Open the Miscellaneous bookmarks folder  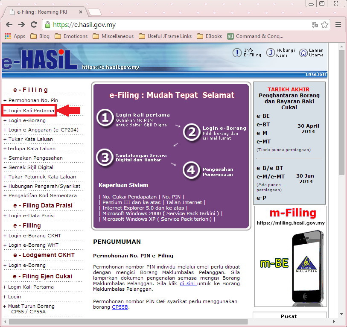click(x=113, y=36)
